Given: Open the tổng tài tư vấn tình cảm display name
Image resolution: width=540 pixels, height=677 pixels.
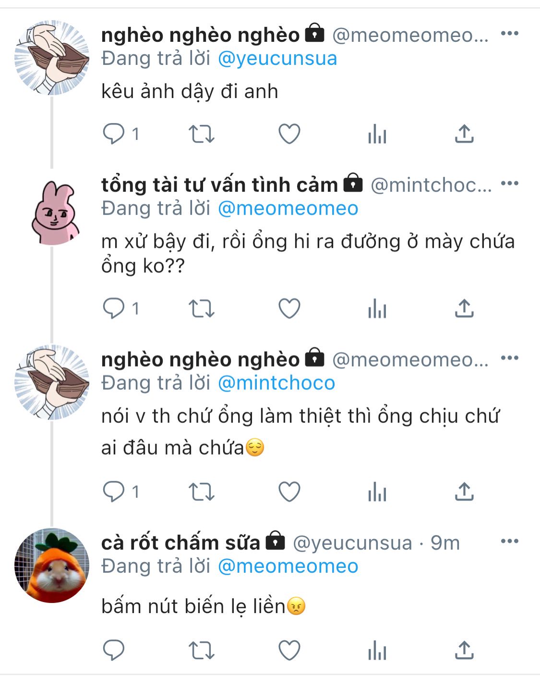Looking at the screenshot, I should [219, 185].
